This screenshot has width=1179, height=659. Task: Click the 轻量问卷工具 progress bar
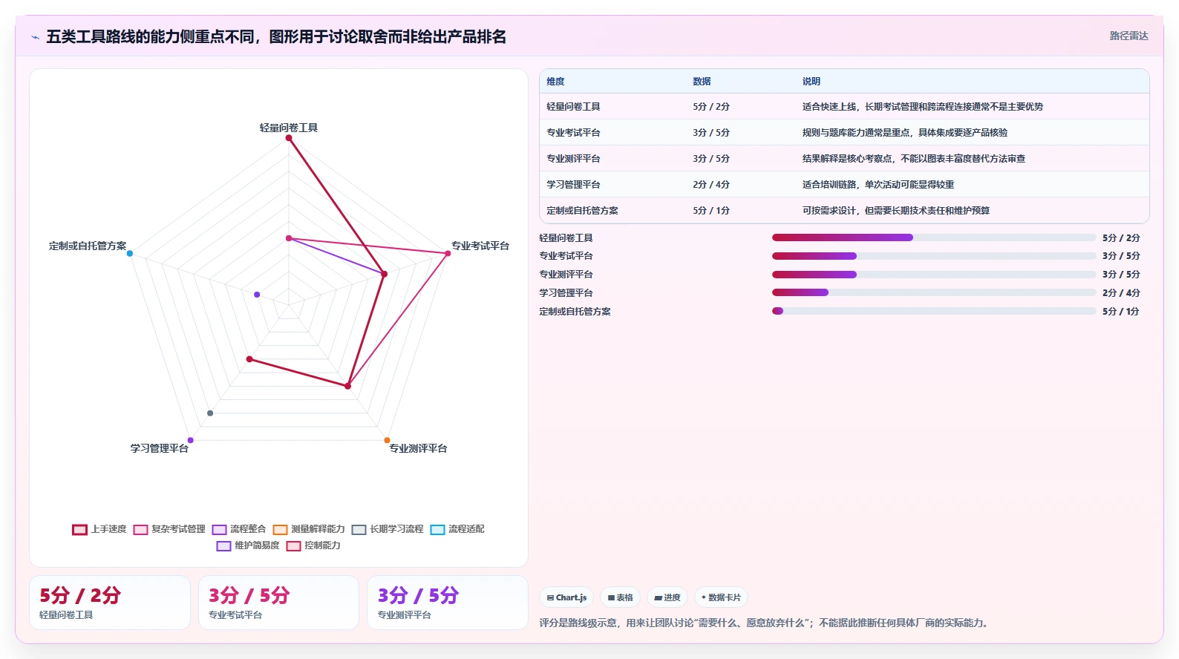[x=934, y=237]
